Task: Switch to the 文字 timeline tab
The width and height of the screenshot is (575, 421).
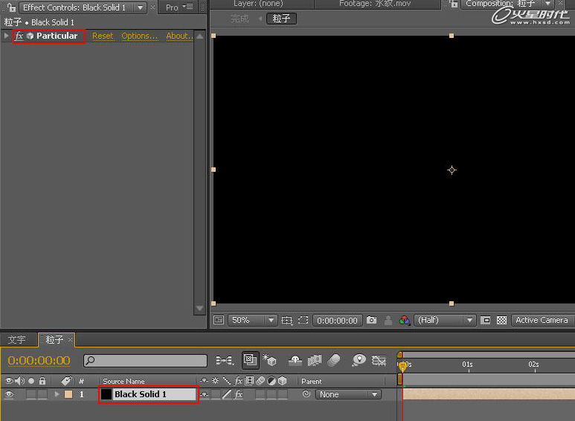Action: [x=17, y=340]
